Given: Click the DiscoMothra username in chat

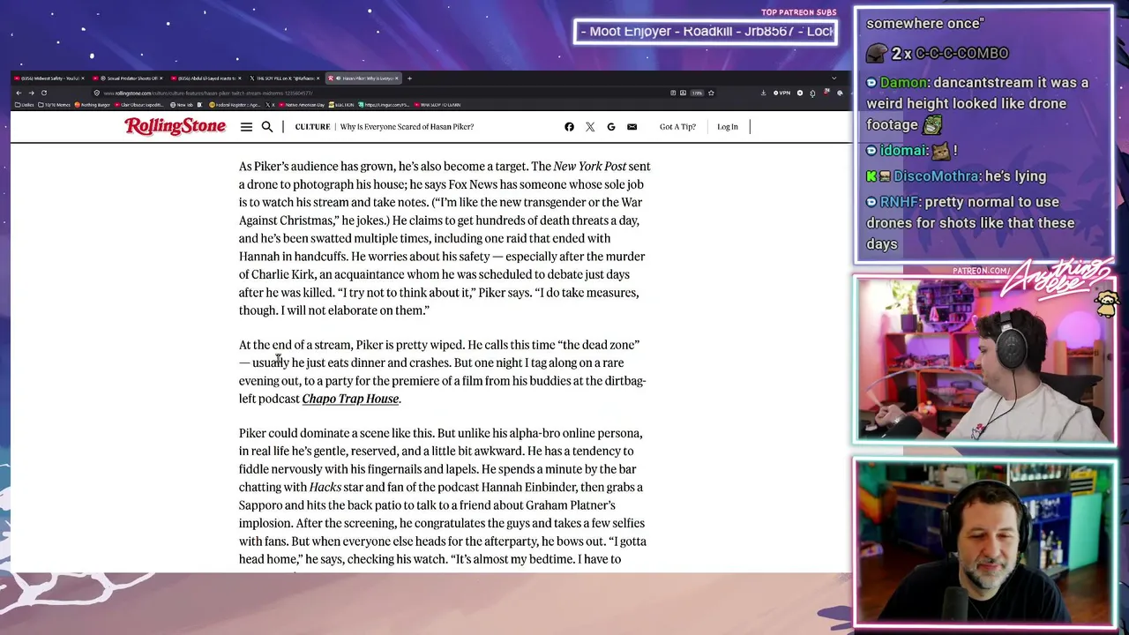Looking at the screenshot, I should pyautogui.click(x=936, y=176).
